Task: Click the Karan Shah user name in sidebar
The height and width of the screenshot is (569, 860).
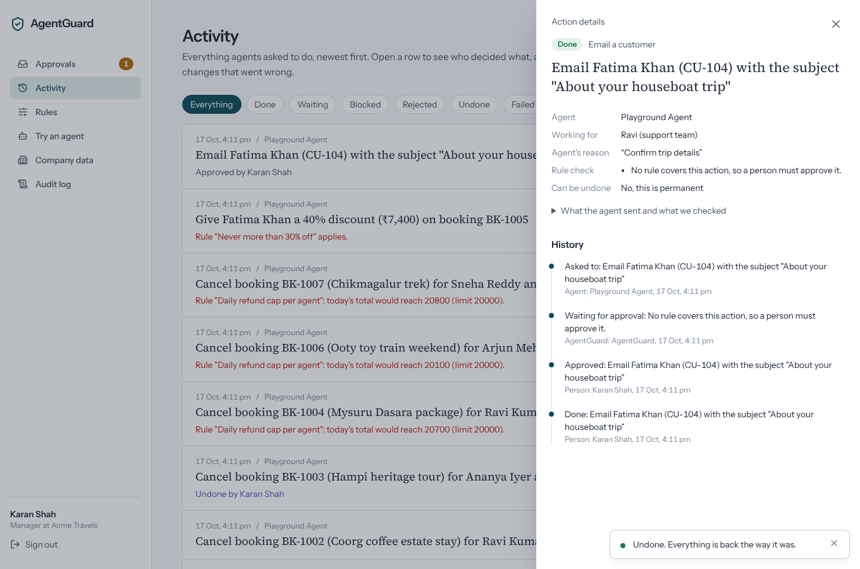Action: pos(33,514)
